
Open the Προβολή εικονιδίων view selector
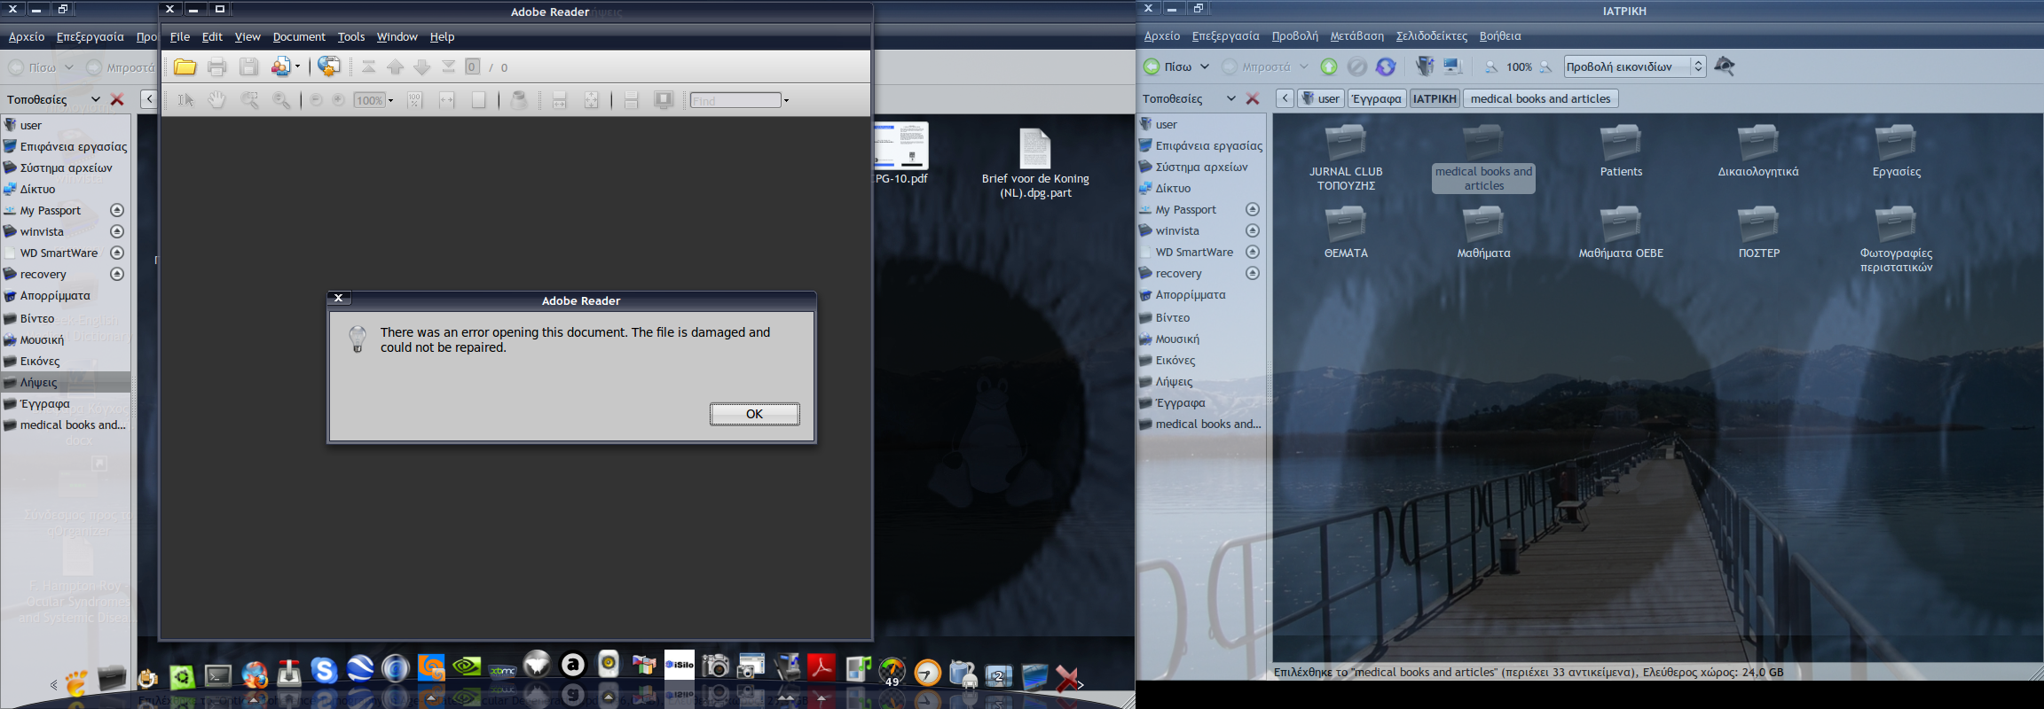[1634, 66]
